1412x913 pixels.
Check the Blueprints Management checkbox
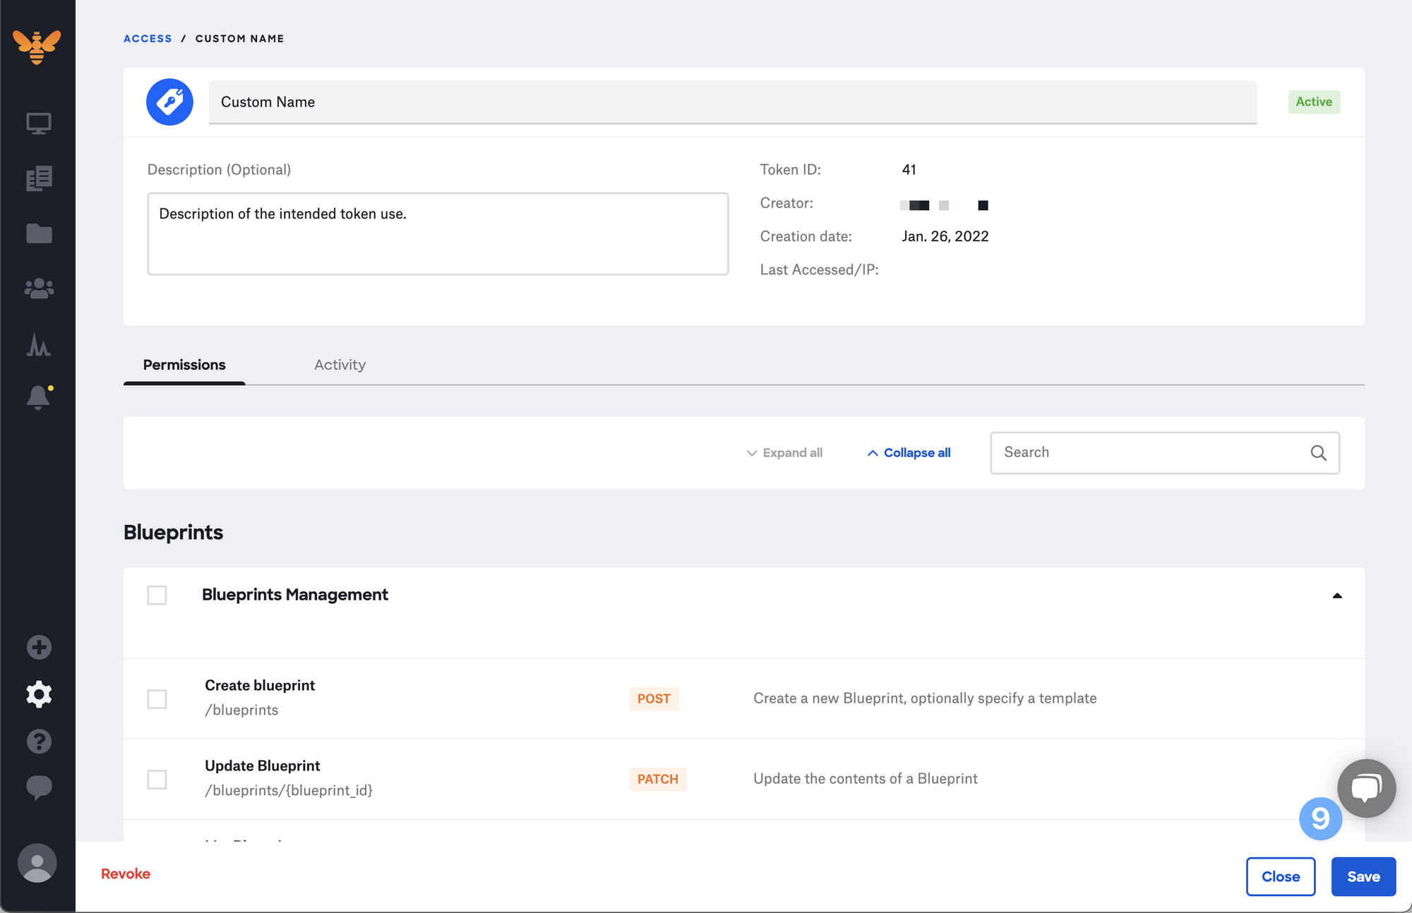click(157, 595)
